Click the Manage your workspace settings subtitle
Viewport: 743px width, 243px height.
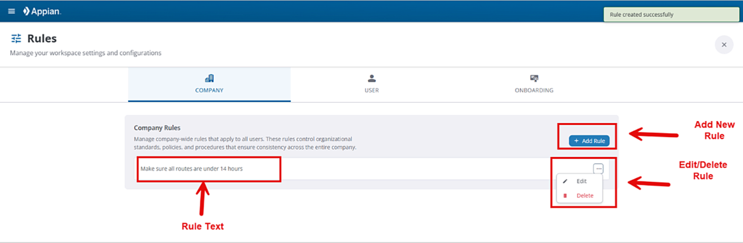point(85,53)
